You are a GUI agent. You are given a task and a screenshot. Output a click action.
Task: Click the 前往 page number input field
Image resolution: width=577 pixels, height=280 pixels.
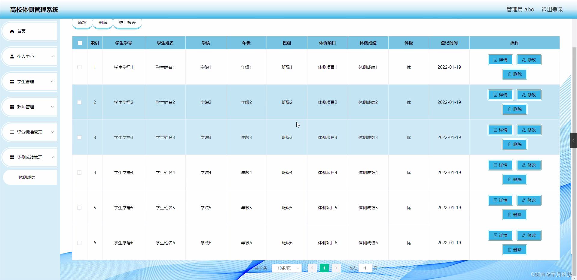(x=365, y=268)
